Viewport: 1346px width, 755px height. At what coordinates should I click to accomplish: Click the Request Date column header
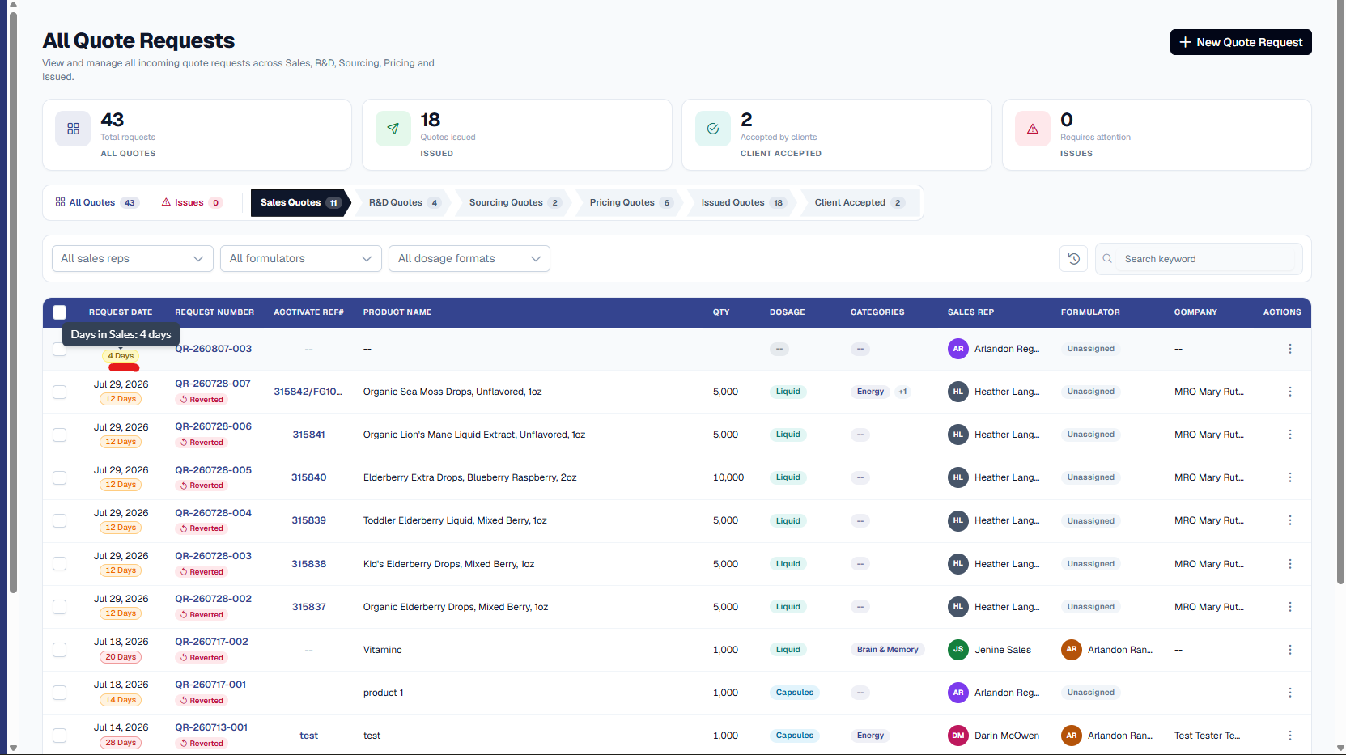point(121,312)
